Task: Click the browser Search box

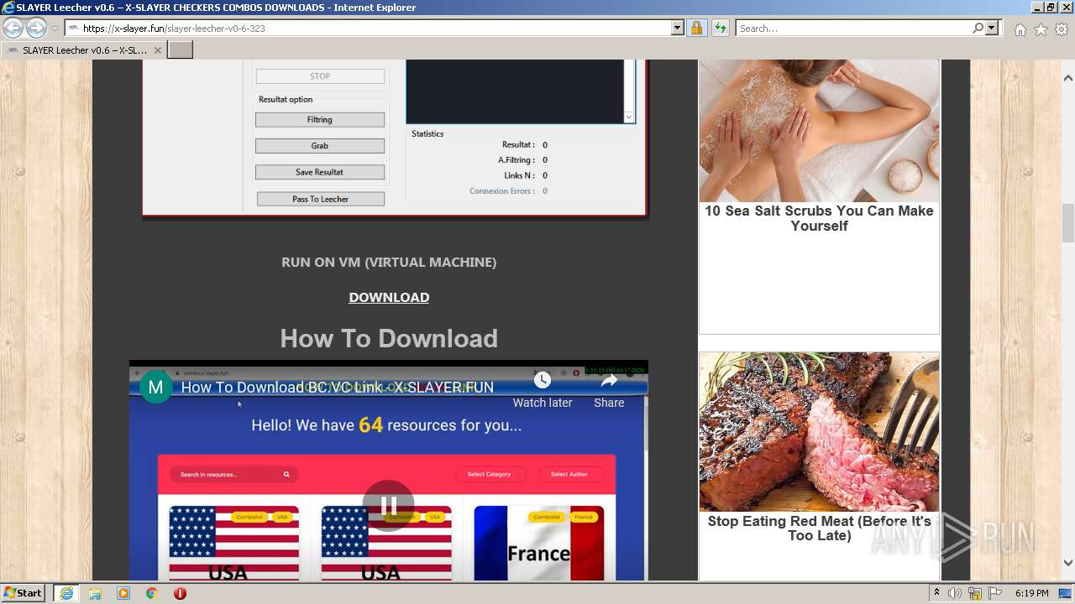Action: coord(852,29)
